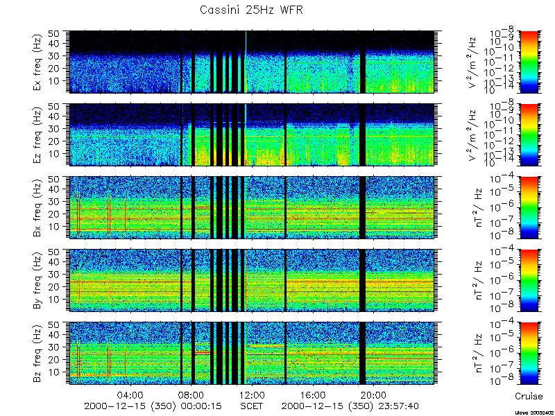The width and height of the screenshot is (555, 416).
Task: Click the "By freq (Hz)" axis label
Action: pyautogui.click(x=37, y=281)
